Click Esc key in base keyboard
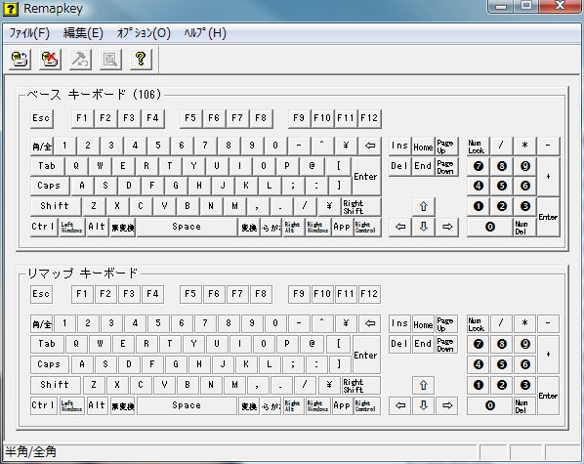The width and height of the screenshot is (584, 464). coord(41,118)
